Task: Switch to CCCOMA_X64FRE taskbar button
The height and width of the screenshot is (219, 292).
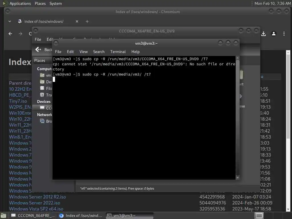Action: 33,216
